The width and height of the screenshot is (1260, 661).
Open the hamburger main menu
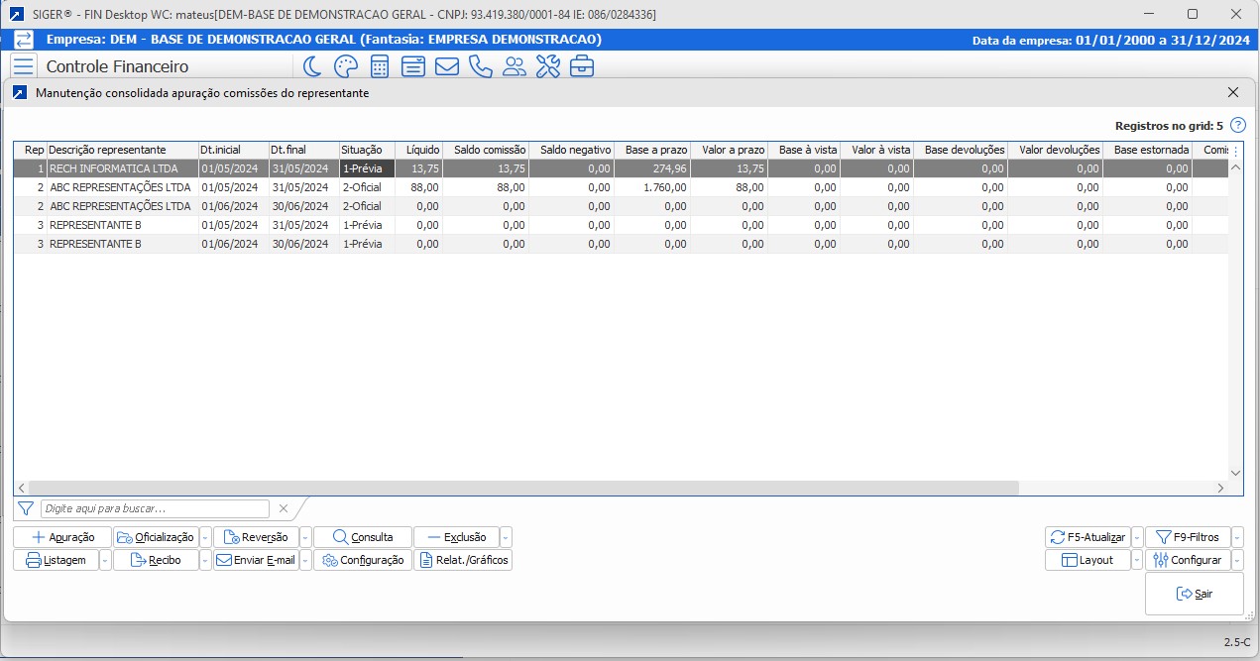pyautogui.click(x=23, y=66)
